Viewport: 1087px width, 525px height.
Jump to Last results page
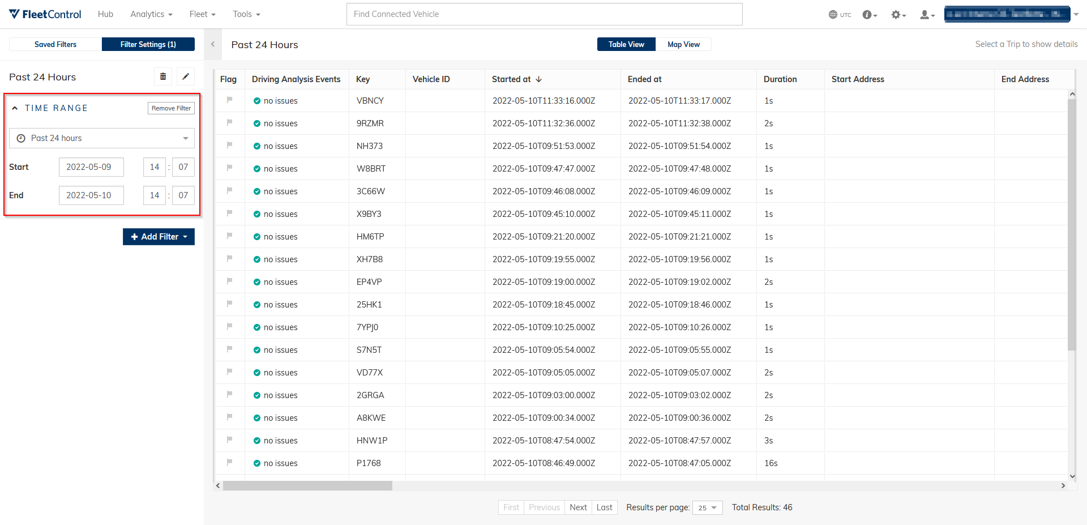[x=604, y=507]
